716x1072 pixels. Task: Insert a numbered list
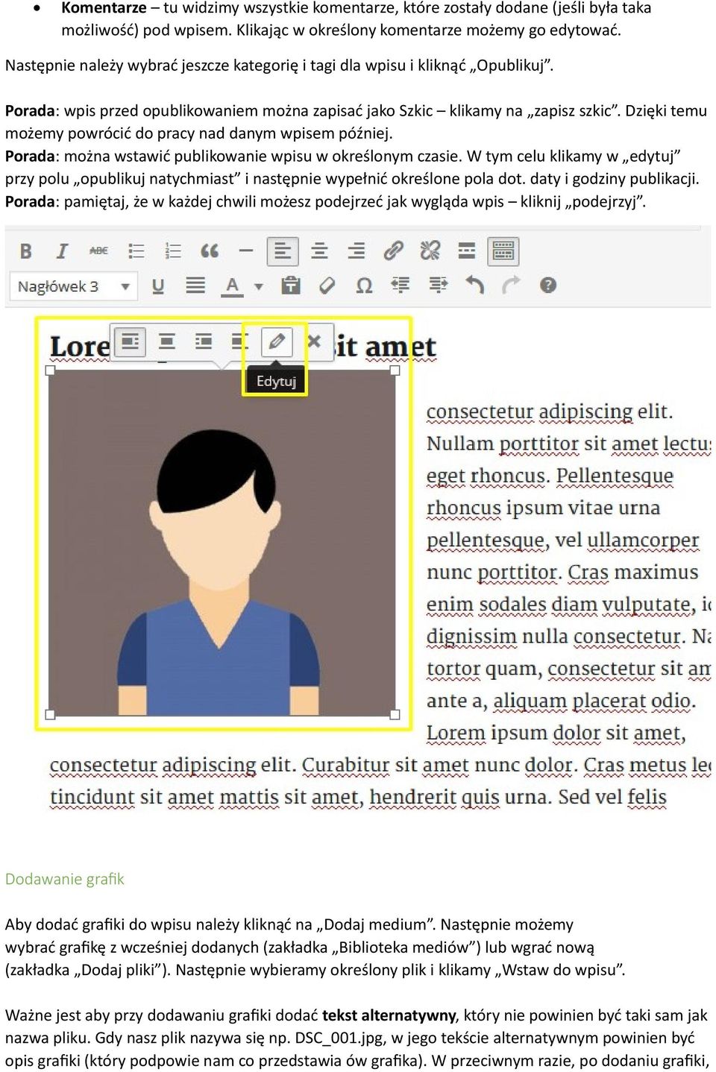[x=172, y=251]
